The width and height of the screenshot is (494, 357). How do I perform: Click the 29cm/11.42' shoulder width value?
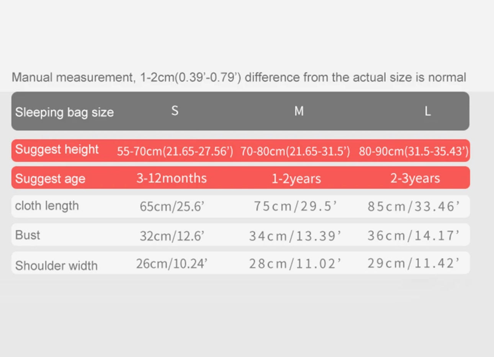414,264
